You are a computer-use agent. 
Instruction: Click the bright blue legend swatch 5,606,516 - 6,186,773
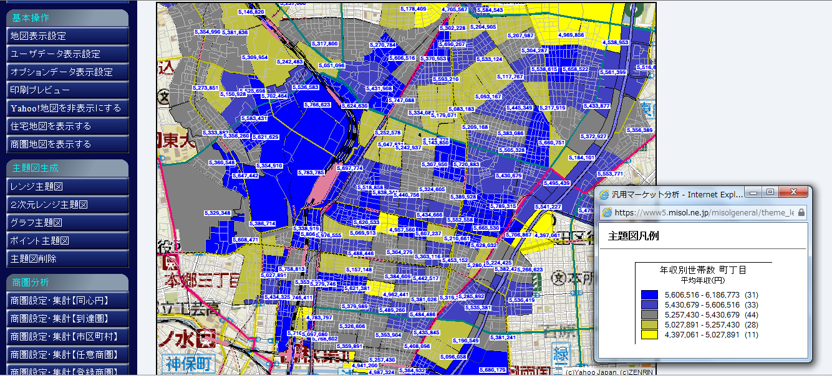click(x=649, y=294)
